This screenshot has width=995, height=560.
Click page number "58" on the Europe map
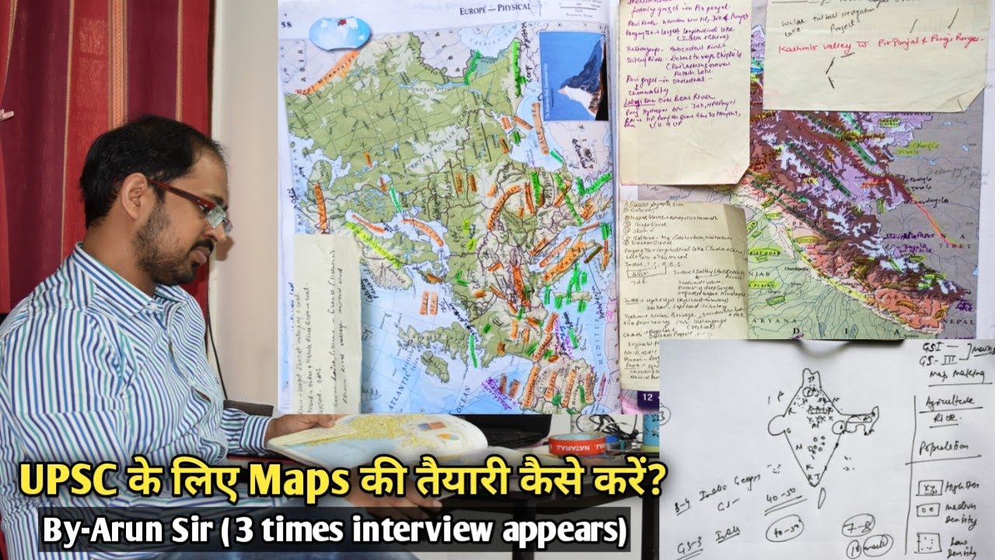tap(286, 26)
